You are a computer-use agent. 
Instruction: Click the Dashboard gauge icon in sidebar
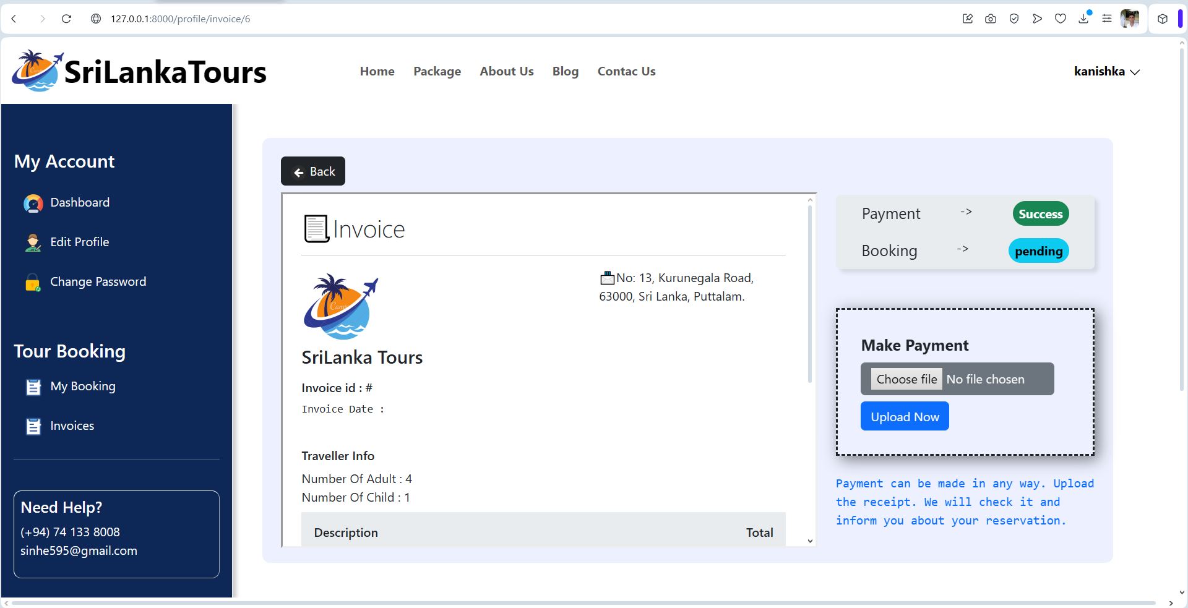click(33, 203)
